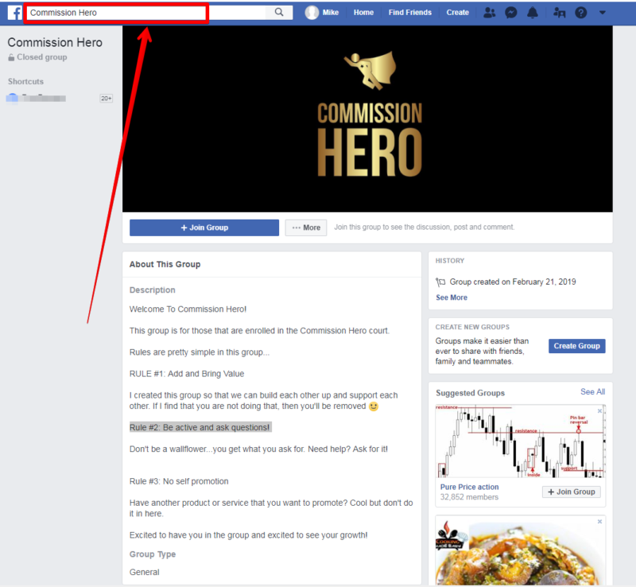This screenshot has width=636, height=587.
Task: Open the Messenger icon
Action: (x=511, y=13)
